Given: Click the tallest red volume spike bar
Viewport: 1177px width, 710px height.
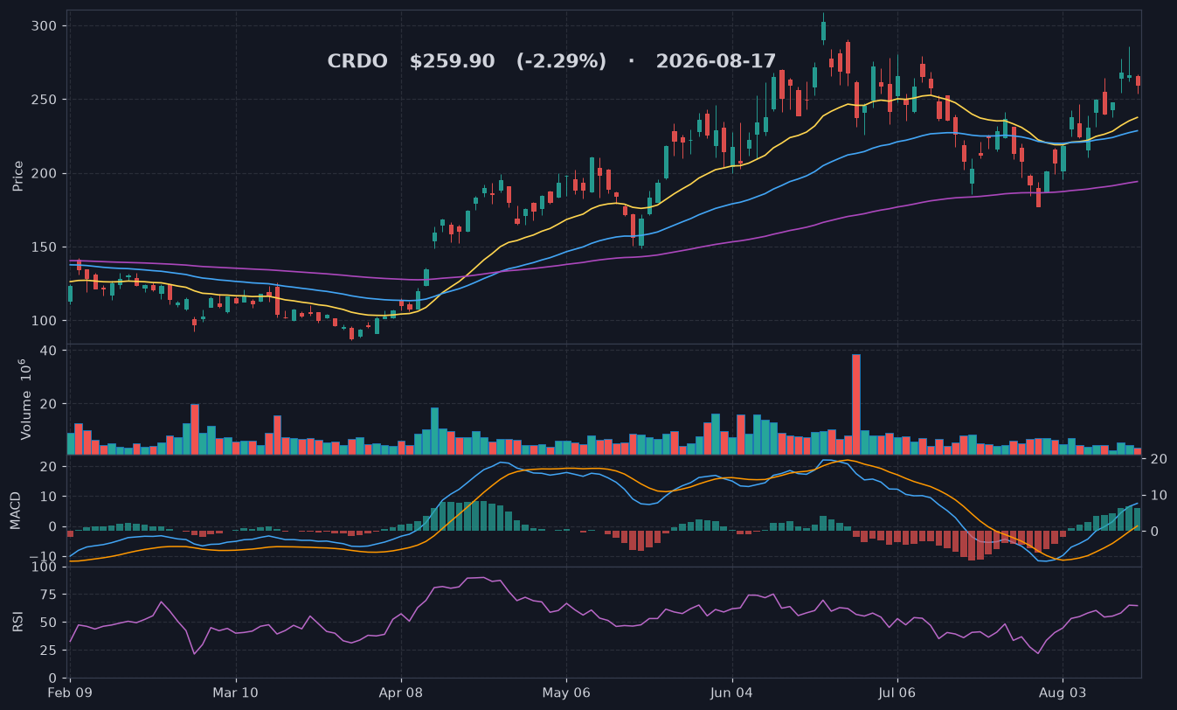Looking at the screenshot, I should point(856,404).
